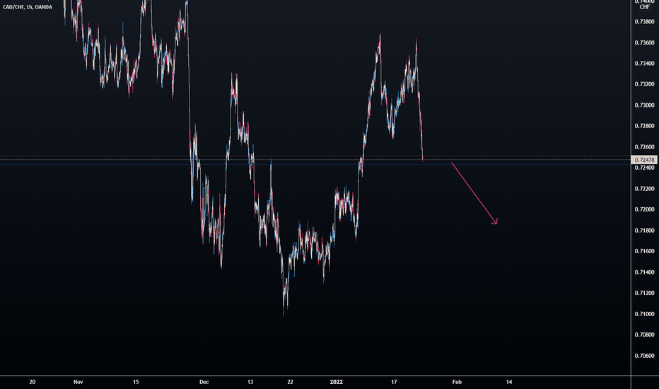Screen dimensions: 659x389
Task: Click the 0.71200 price axis label
Action: click(644, 293)
